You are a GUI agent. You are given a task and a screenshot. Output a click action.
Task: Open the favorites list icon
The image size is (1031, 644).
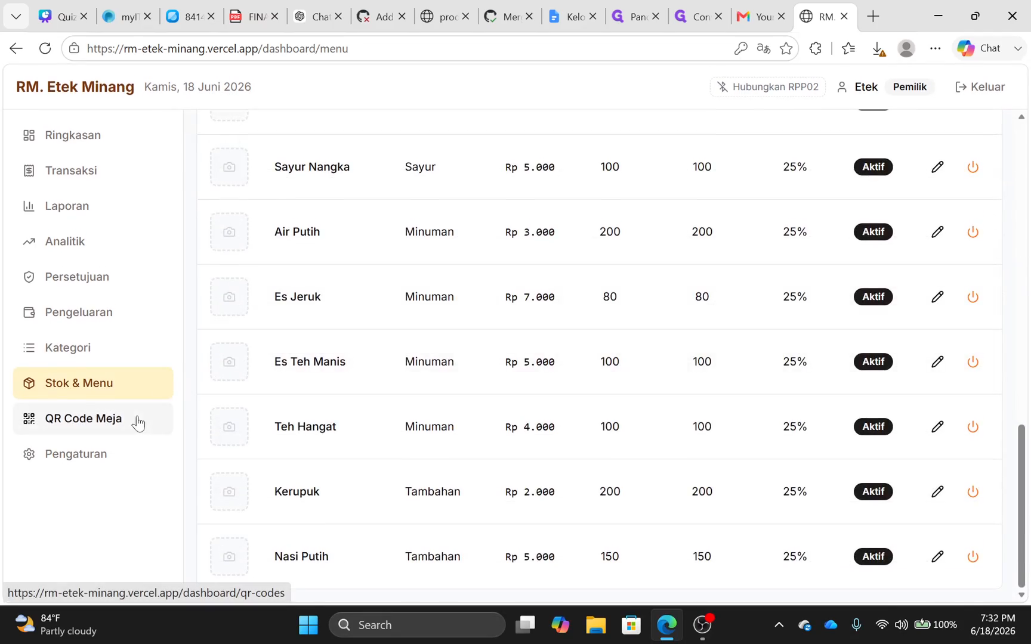[x=848, y=49]
